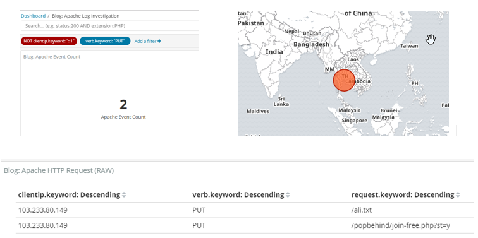This screenshot has height=238, width=478.
Task: Click the Apache Event Count metric value
Action: [x=123, y=105]
